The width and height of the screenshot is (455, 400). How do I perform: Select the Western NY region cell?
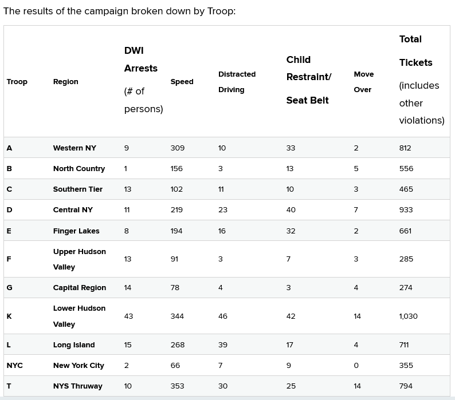pos(74,148)
